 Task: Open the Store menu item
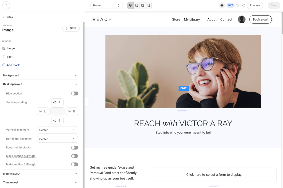176,20
